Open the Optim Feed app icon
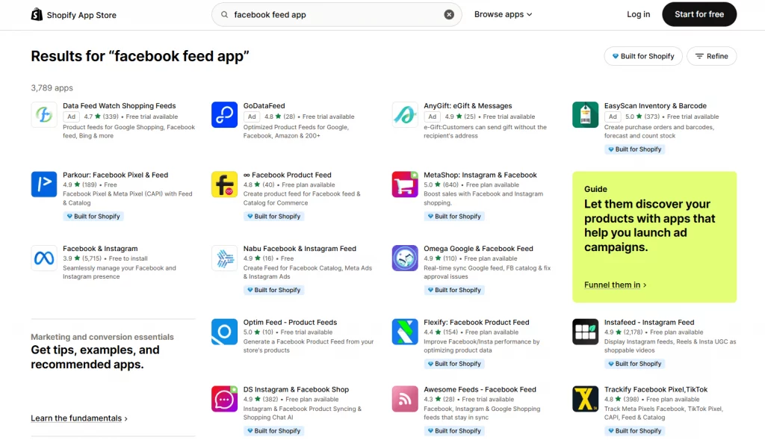Viewport: 765px width, 440px height. click(224, 332)
